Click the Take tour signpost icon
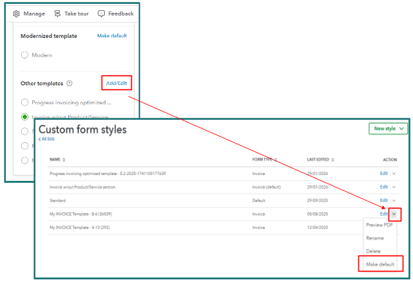Viewport: 413px width, 282px height. pyautogui.click(x=57, y=14)
